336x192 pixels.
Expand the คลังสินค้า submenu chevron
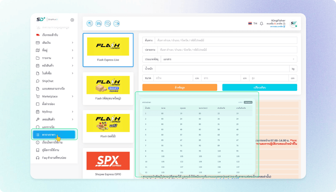[x=73, y=66]
